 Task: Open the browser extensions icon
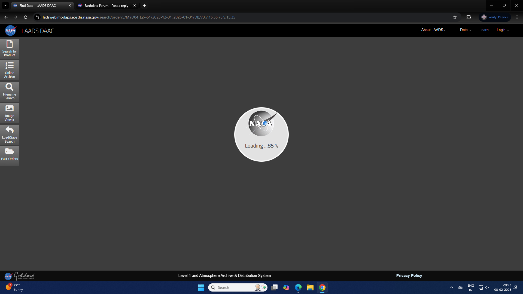(x=469, y=17)
